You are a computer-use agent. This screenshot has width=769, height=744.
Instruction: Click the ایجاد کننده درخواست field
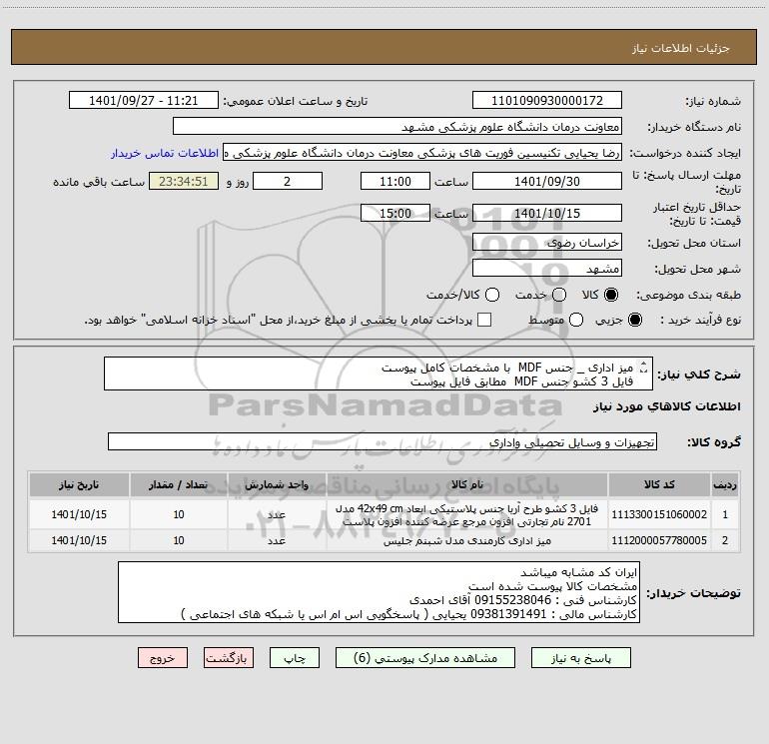[x=422, y=153]
